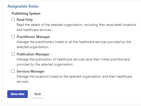Image resolution: width=141 pixels, height=106 pixels.
Task: Enable the Practitioner Manager checkbox
Action: coord(13,37)
